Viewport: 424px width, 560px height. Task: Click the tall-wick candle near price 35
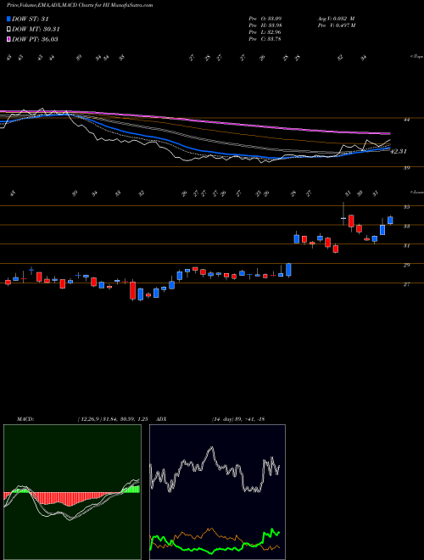pos(343,214)
